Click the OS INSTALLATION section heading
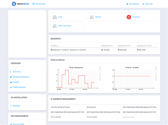This screenshot has width=168, height=125. click(19, 98)
